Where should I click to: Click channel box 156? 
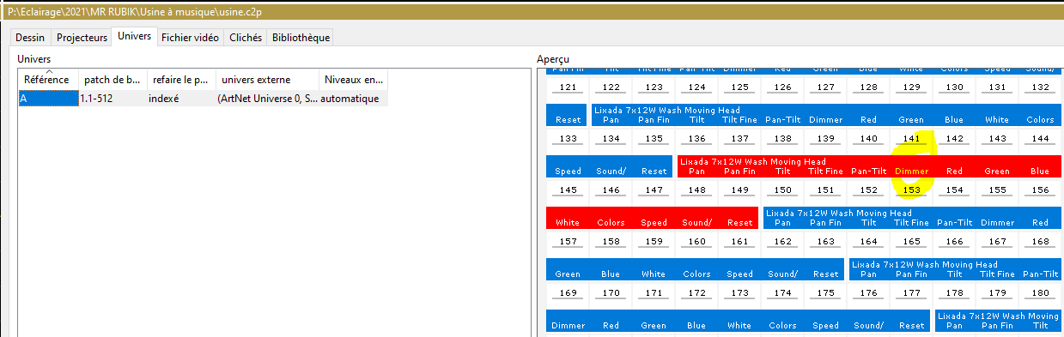point(1040,190)
